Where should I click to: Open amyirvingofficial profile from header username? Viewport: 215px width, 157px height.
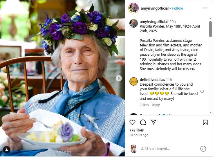click(x=154, y=8)
